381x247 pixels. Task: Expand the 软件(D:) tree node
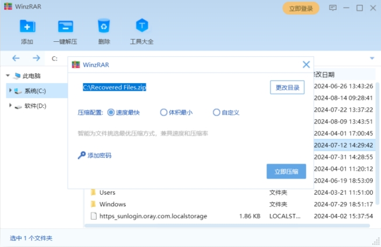coord(10,105)
